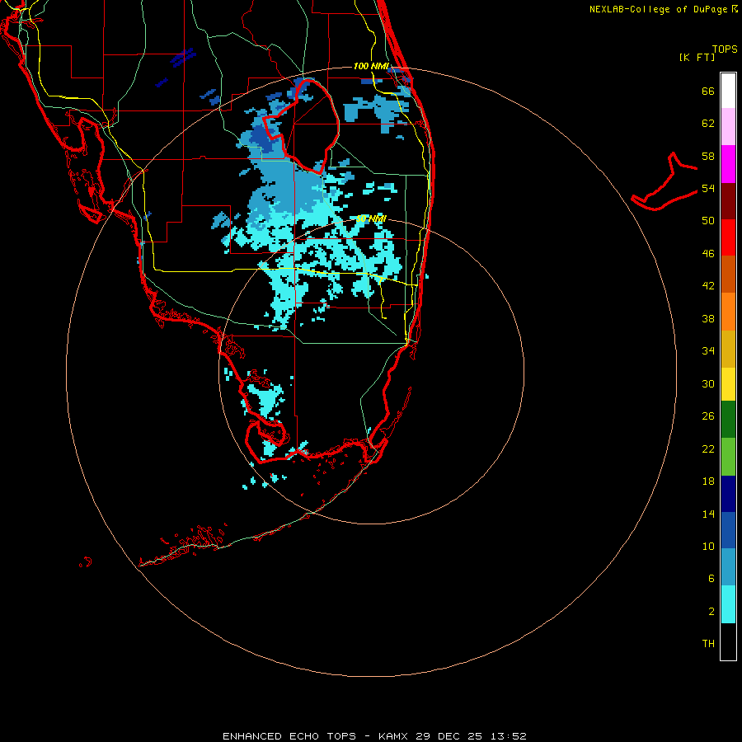Click the 100 NMI range ring label
This screenshot has width=742, height=742.
[371, 66]
